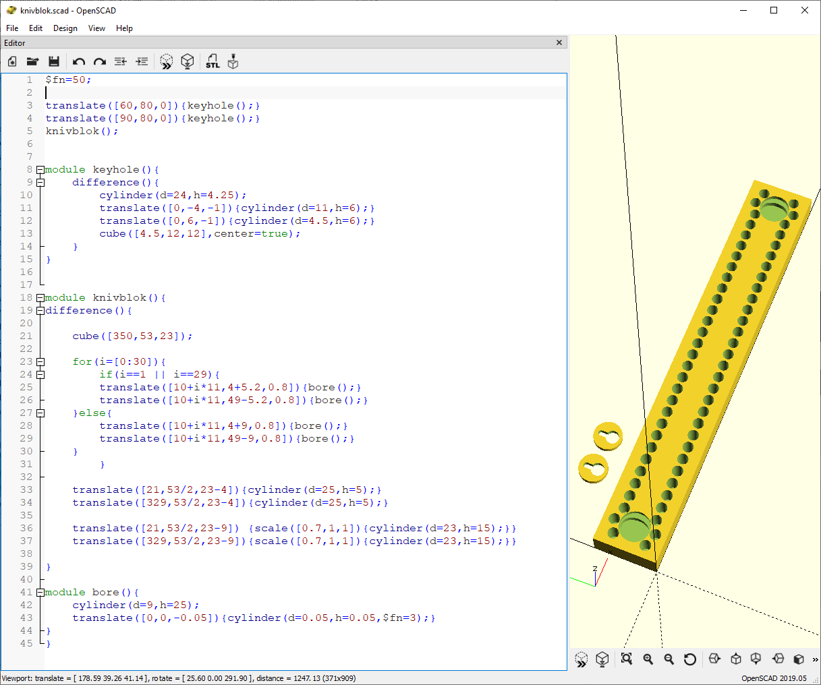Indent the selected code
The width and height of the screenshot is (821, 685).
(142, 61)
